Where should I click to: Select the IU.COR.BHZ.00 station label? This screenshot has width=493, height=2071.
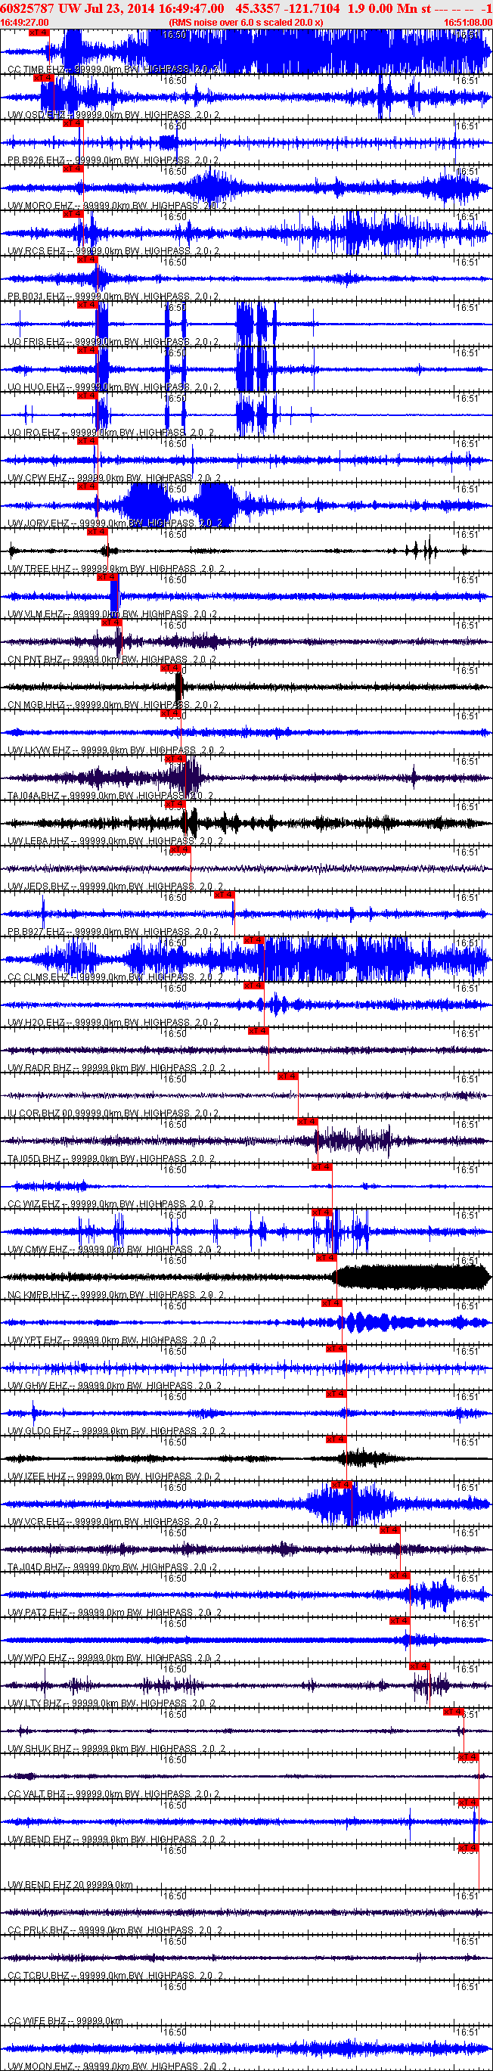click(113, 1113)
